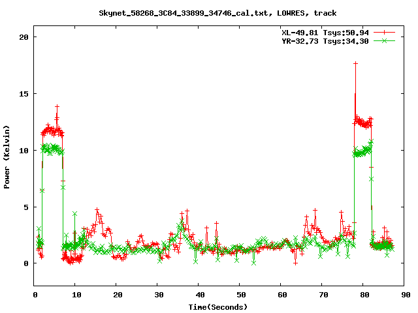This screenshot has width=418, height=313.
Task: Click the x-axis tick label 20
Action: point(118,295)
